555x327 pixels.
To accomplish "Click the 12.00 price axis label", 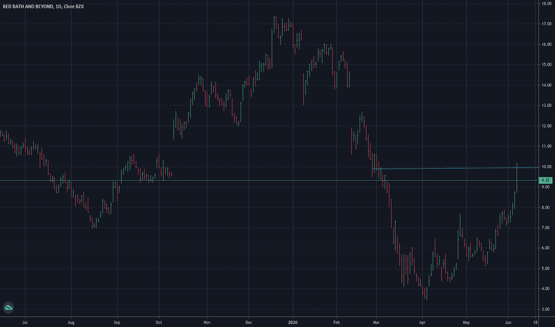I will pos(546,126).
